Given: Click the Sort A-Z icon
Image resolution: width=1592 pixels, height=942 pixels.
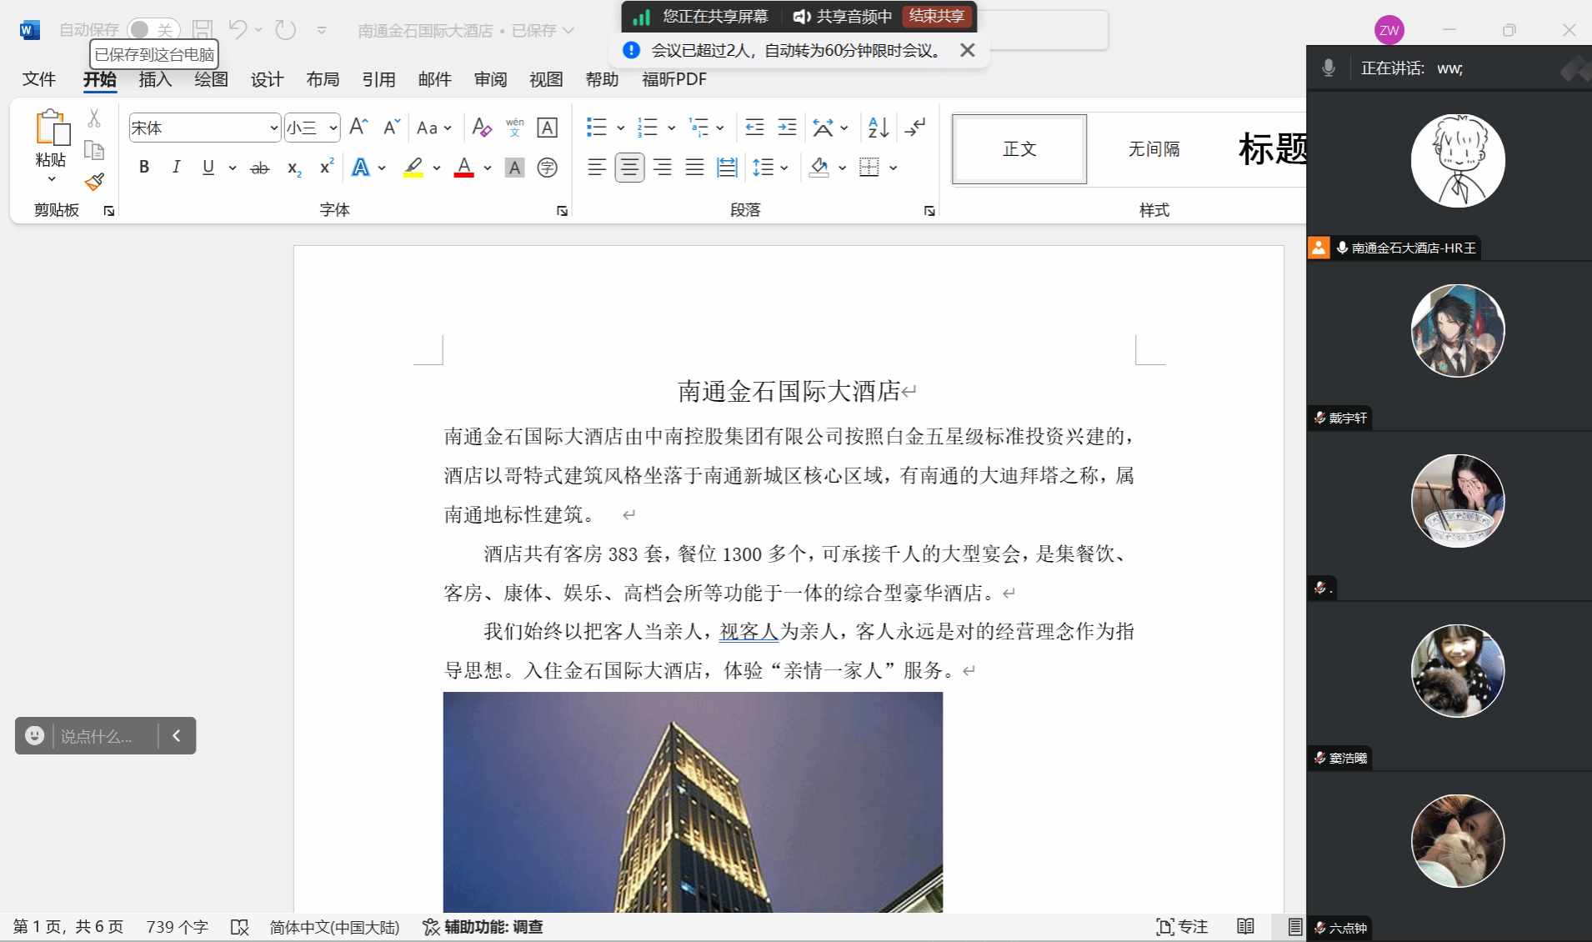Looking at the screenshot, I should tap(878, 128).
